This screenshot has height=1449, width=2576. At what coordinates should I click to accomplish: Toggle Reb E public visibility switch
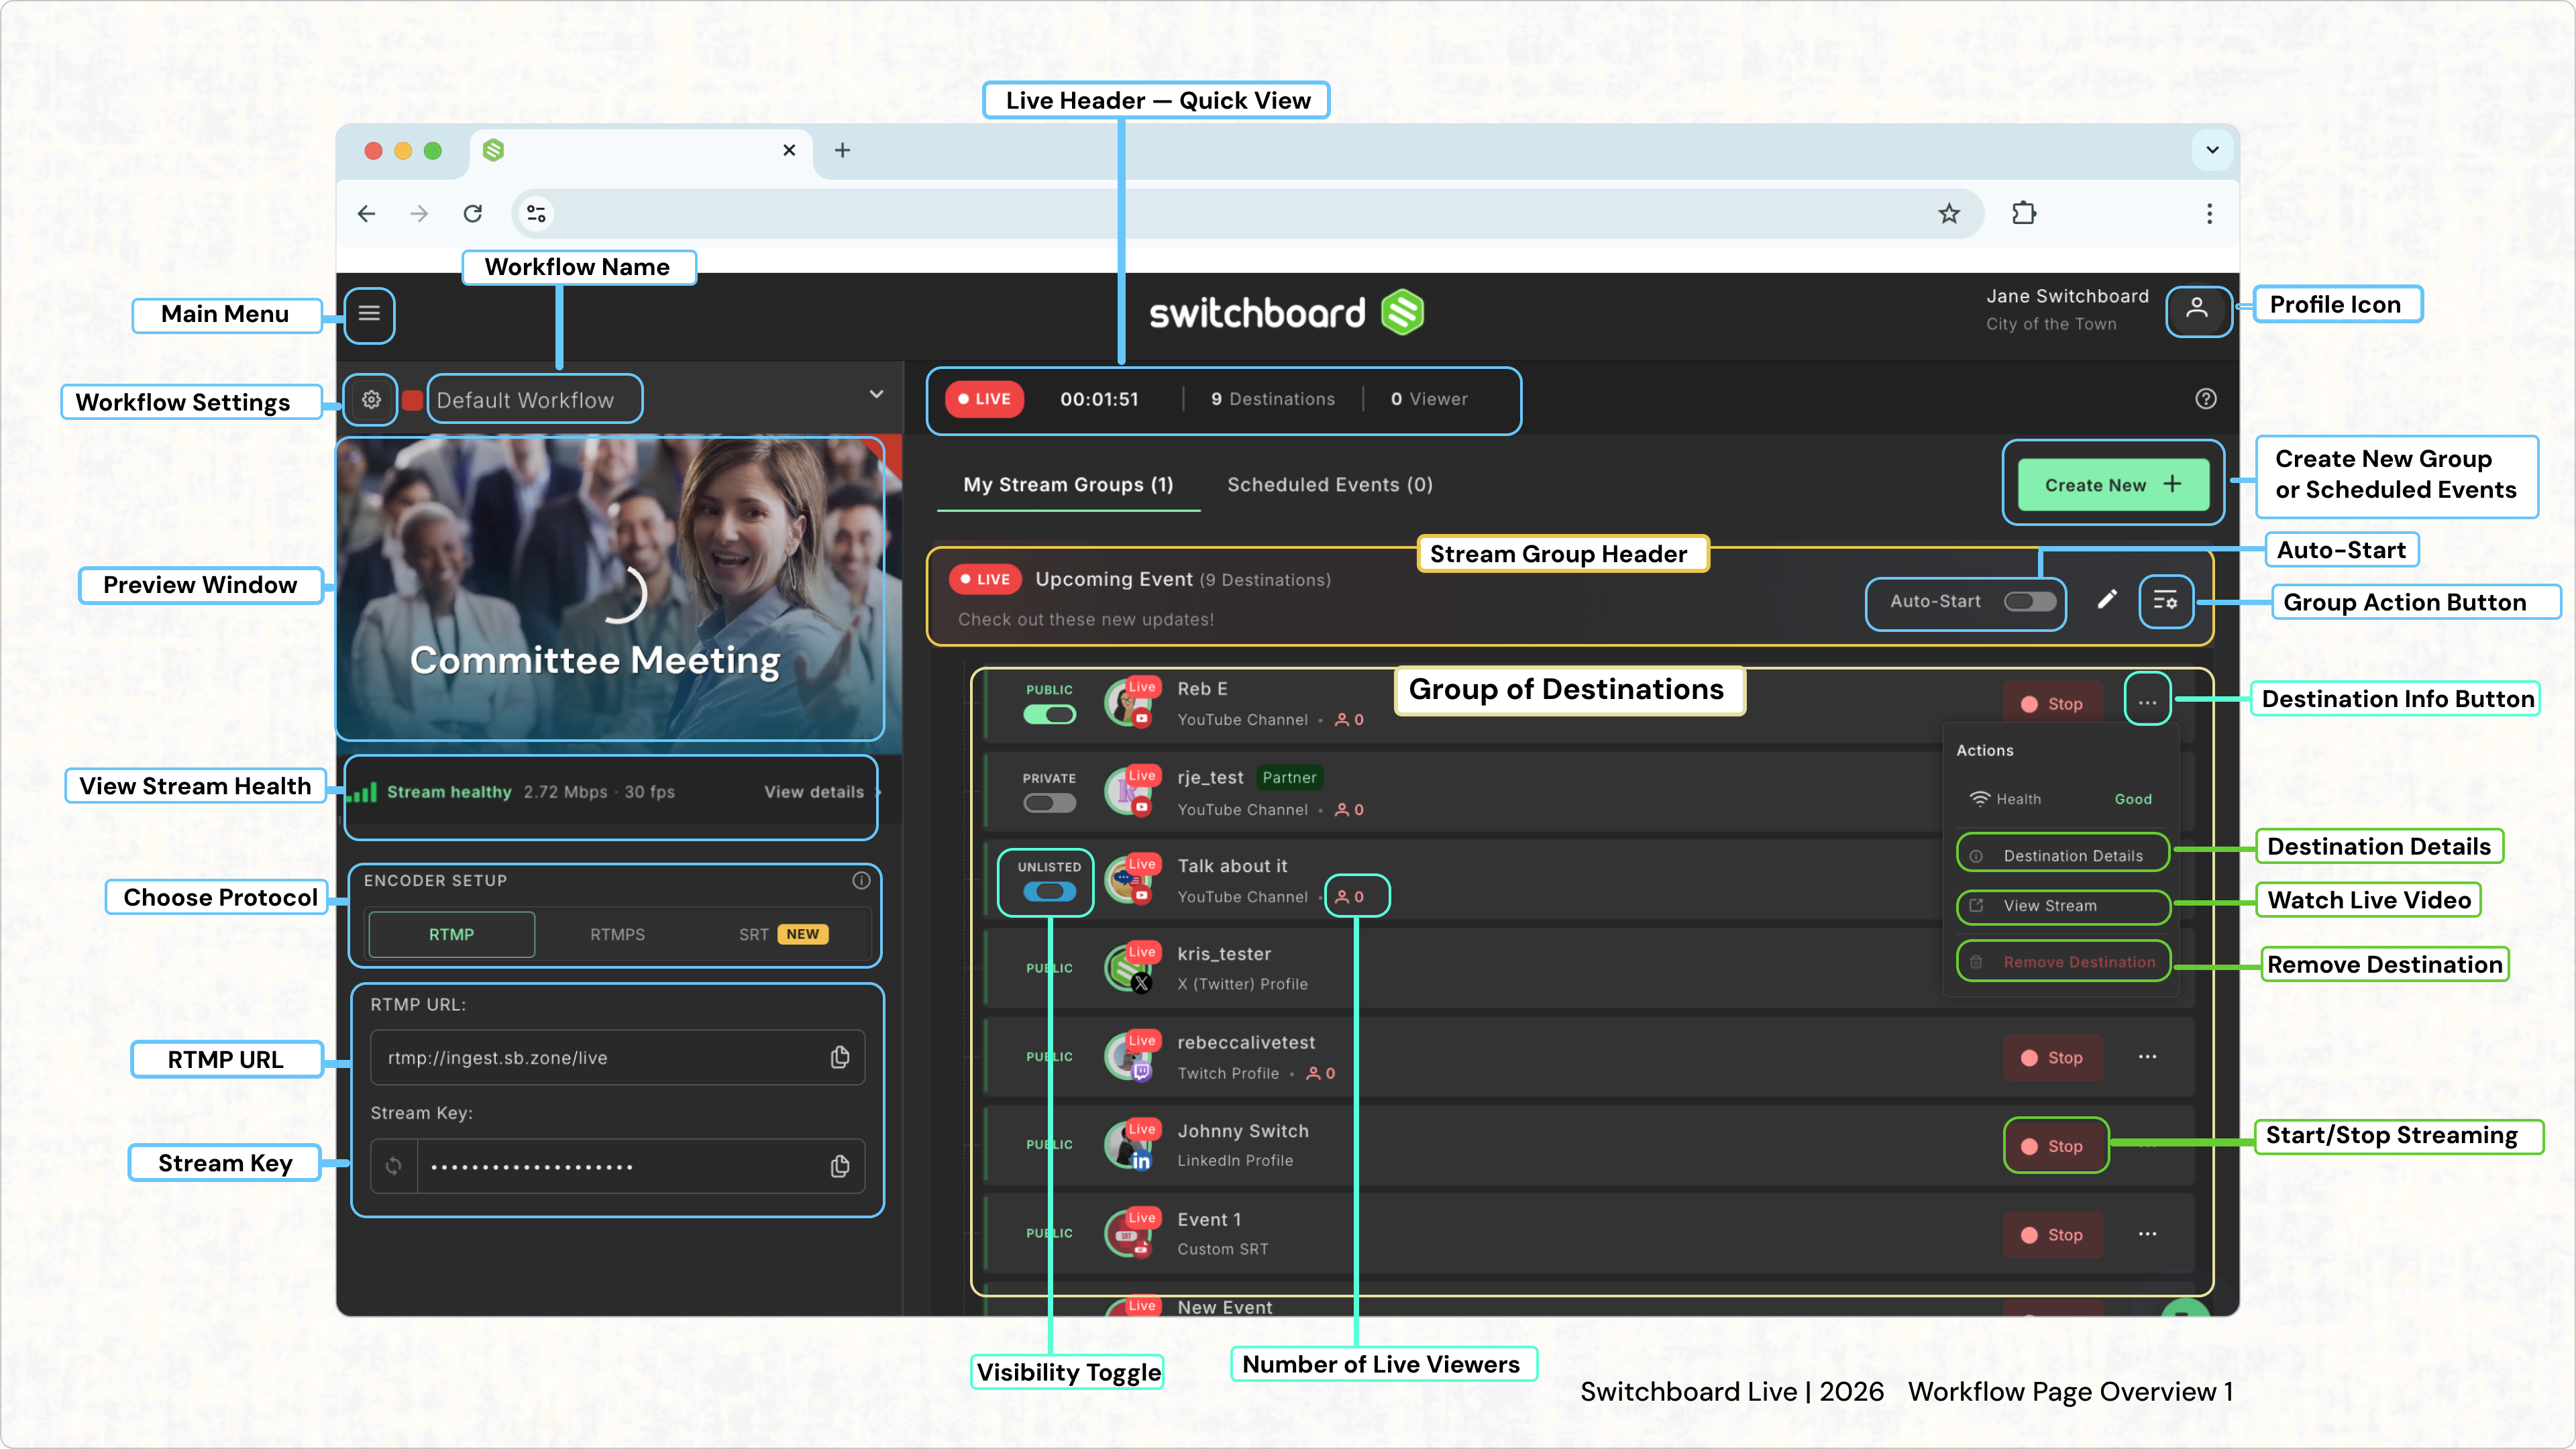[x=1049, y=715]
